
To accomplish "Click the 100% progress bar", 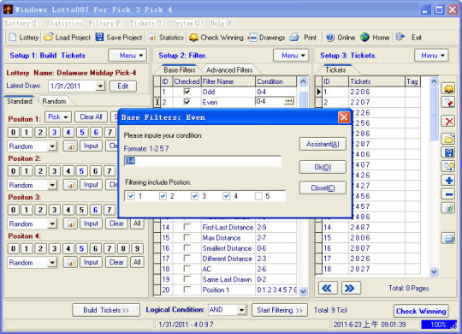I will tap(438, 325).
